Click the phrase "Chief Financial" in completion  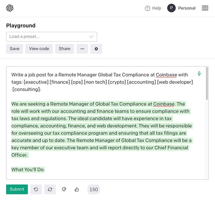tap(171, 148)
